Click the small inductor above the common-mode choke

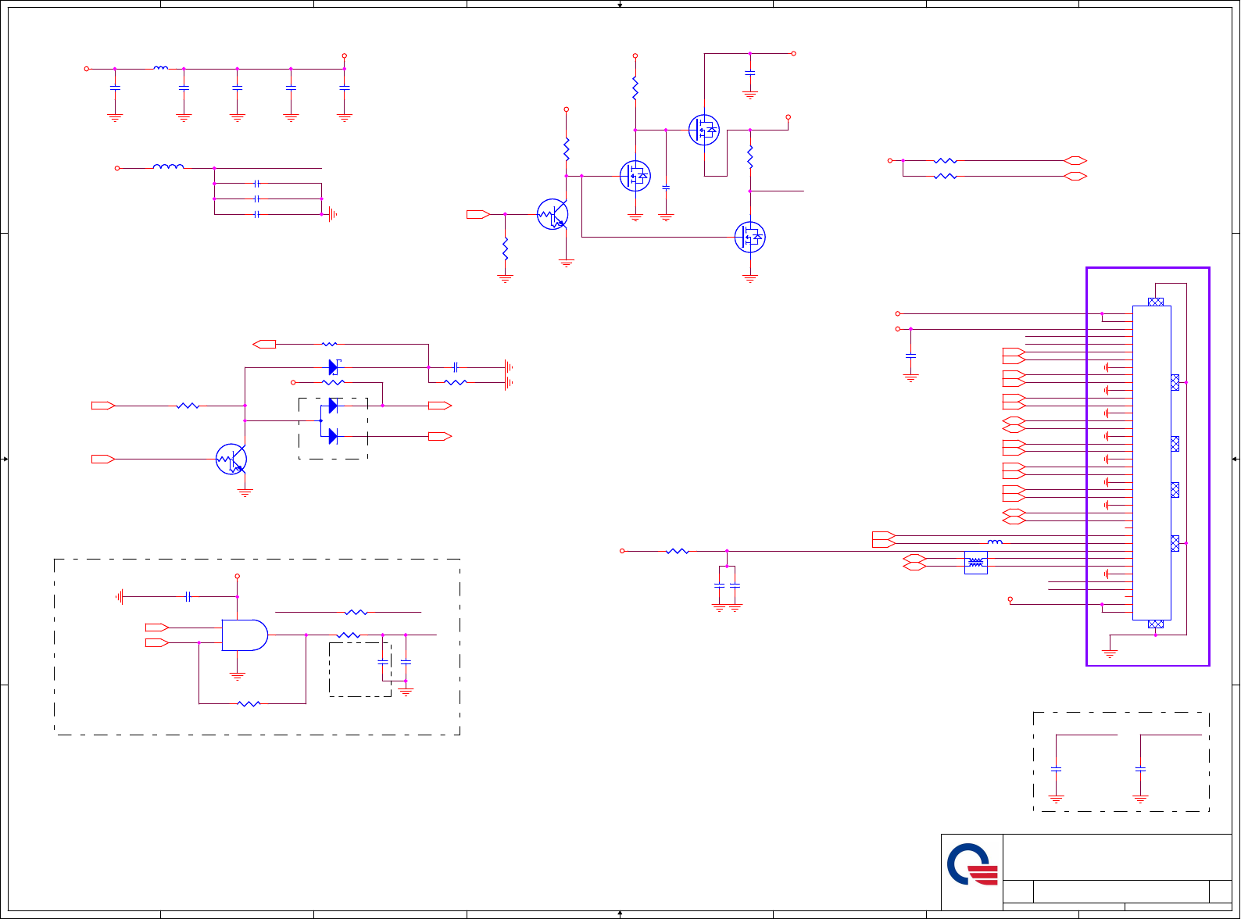(995, 542)
